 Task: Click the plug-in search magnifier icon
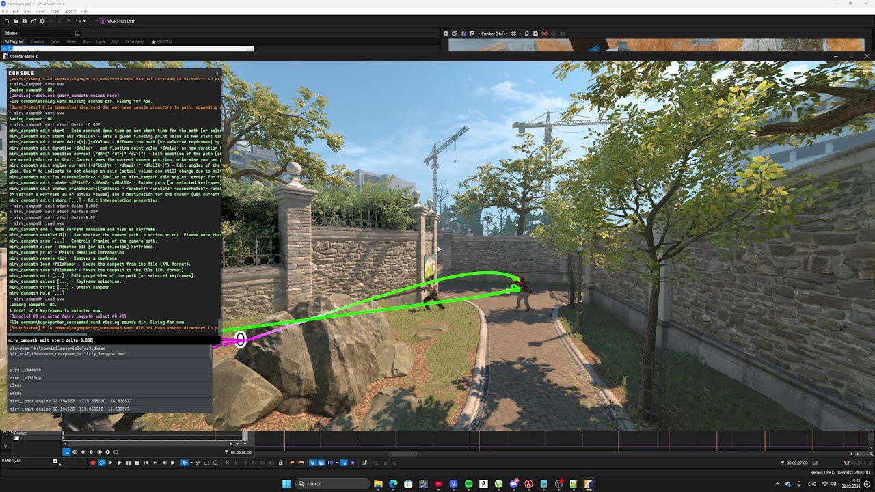point(77,33)
